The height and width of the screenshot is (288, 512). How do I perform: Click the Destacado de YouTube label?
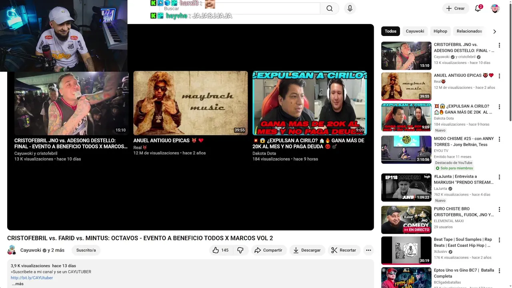click(x=454, y=163)
